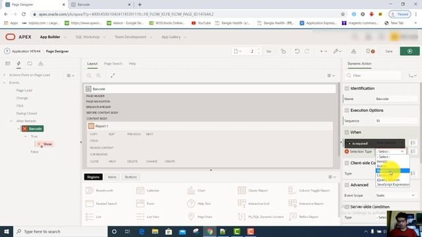Viewport: 422px width, 237px height.
Task: Open the Page Shared Components tab icon
Action: 41,64
